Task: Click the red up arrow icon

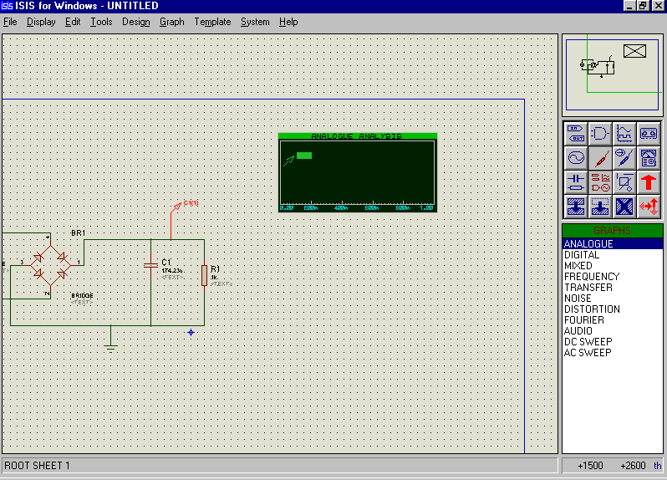Action: (x=649, y=181)
